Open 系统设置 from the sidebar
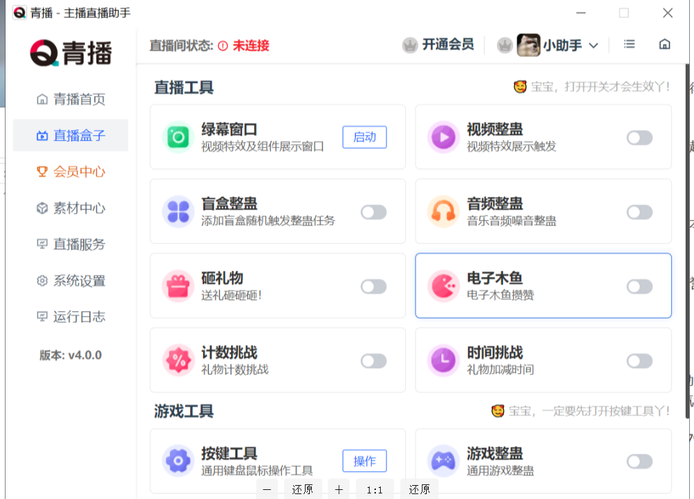Image resolution: width=694 pixels, height=499 pixels. pos(70,280)
